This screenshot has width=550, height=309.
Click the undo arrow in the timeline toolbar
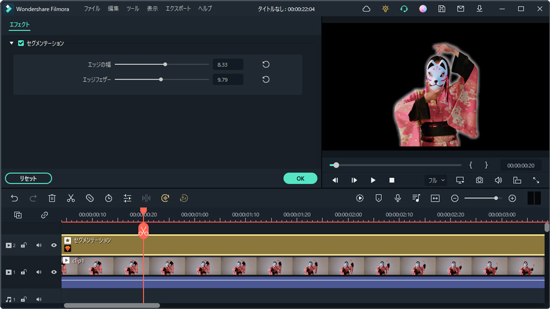pyautogui.click(x=14, y=198)
